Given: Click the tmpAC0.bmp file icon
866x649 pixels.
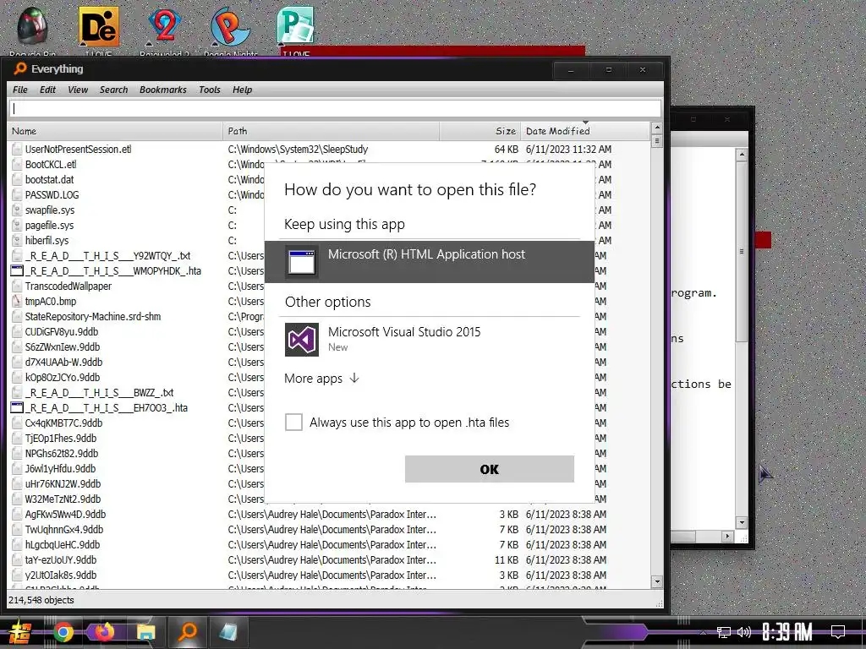Looking at the screenshot, I should [x=17, y=302].
